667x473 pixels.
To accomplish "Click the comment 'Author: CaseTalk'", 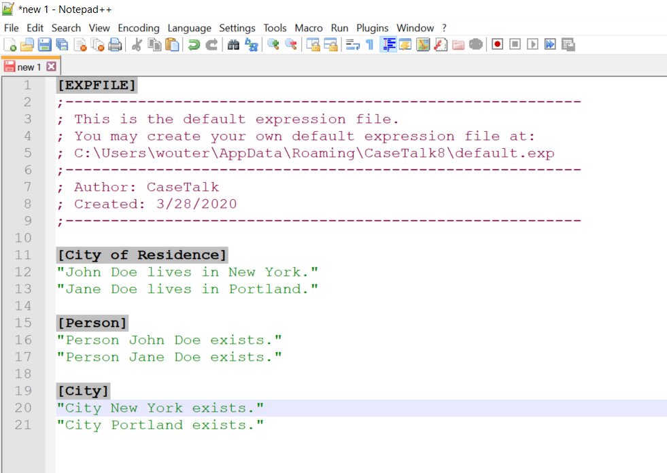I will click(147, 187).
